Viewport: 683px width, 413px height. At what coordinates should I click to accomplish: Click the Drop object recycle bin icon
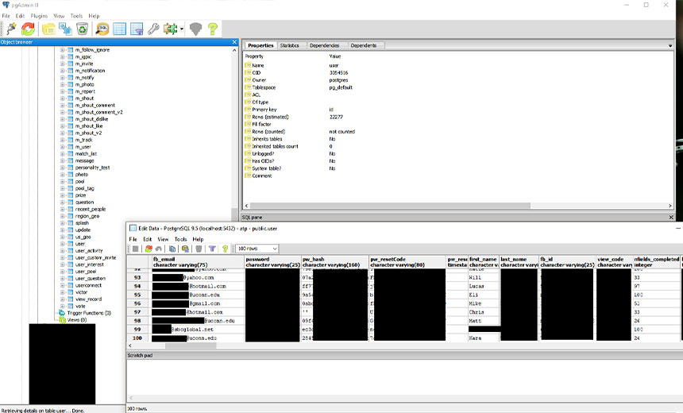82,29
